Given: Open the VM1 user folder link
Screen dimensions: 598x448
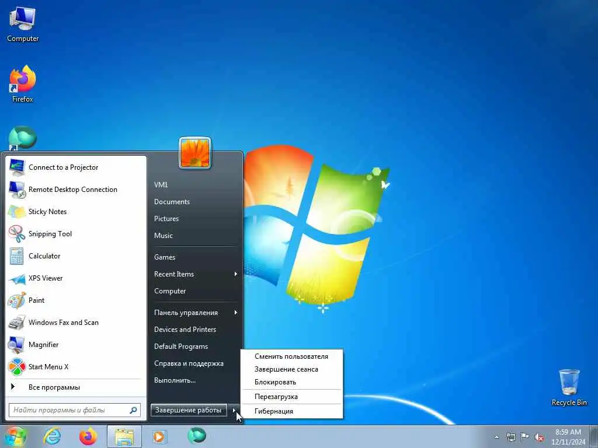Looking at the screenshot, I should (161, 185).
